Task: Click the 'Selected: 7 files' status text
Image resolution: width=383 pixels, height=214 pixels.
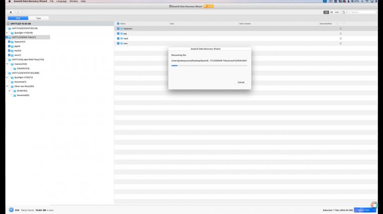Action: point(338,210)
